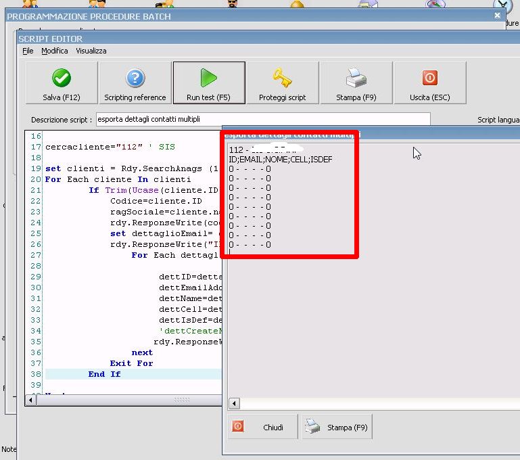Click the 'set dettaglioEmail=' line 25
Viewport: 520px width, 460px height.
[166, 233]
